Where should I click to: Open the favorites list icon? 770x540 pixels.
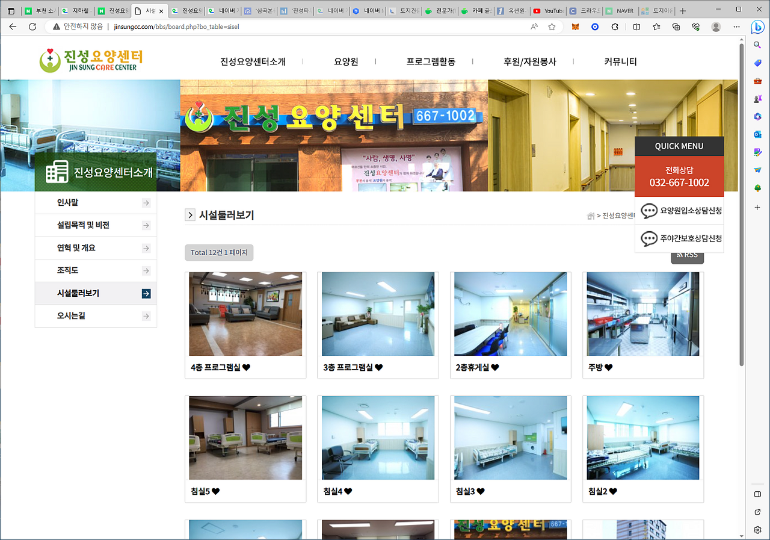(656, 27)
